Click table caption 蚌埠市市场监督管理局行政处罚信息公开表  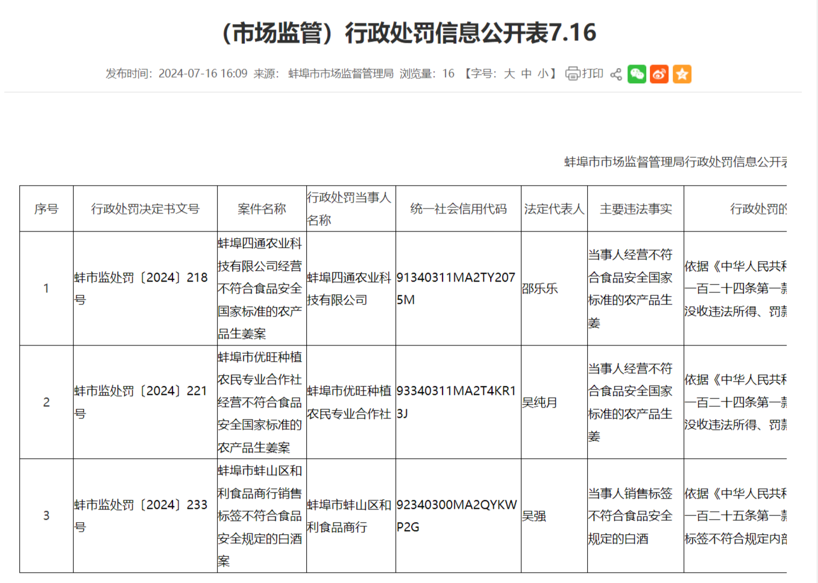pos(675,162)
